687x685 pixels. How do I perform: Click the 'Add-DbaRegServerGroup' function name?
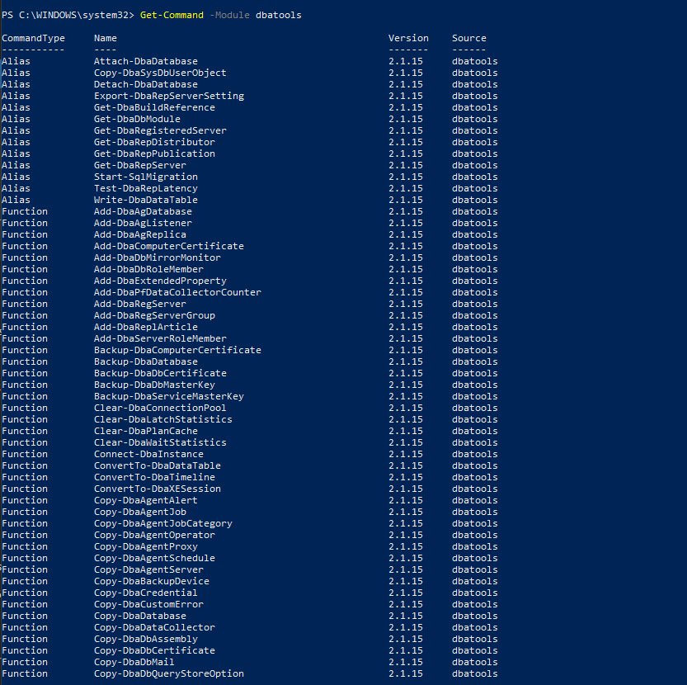coord(155,315)
